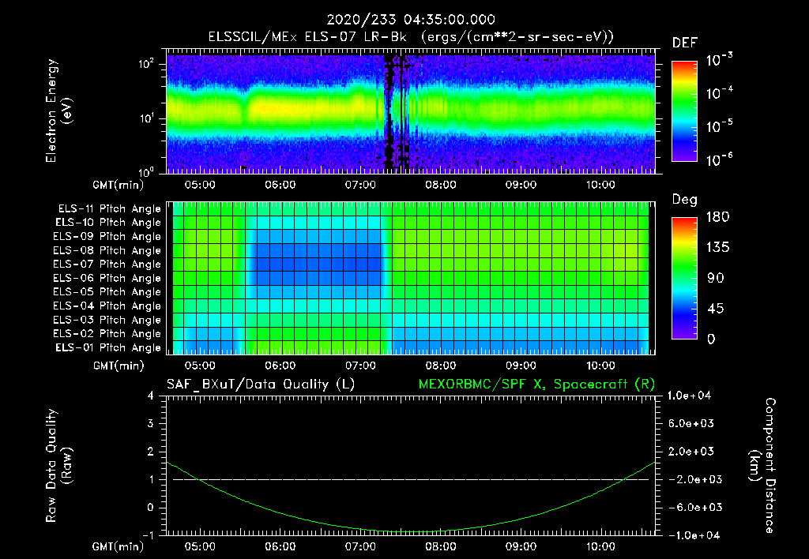
Task: Click the Raw Data Quality (Raw) axis label
Action: coord(58,466)
